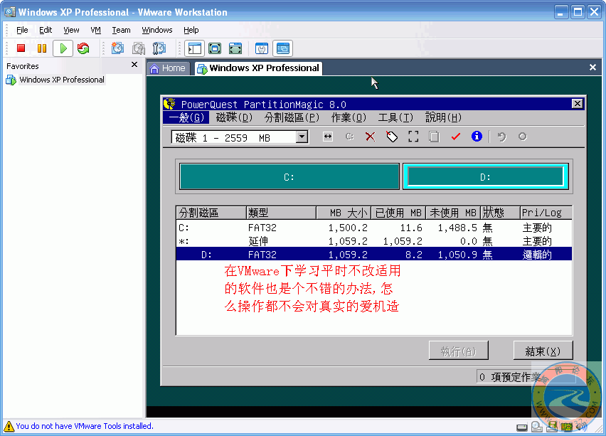Click the 類型 column header
Screen dimensions: 606x436
tap(282, 213)
